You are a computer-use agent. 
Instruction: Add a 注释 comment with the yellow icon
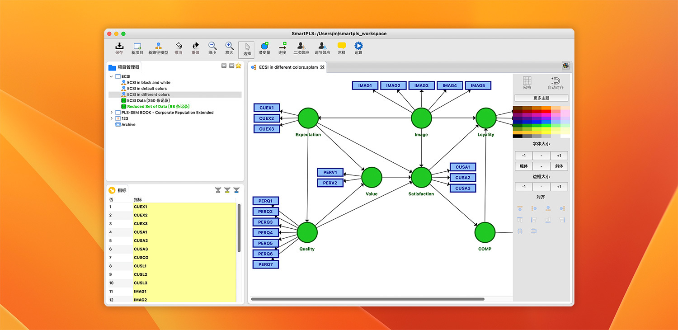(x=341, y=47)
